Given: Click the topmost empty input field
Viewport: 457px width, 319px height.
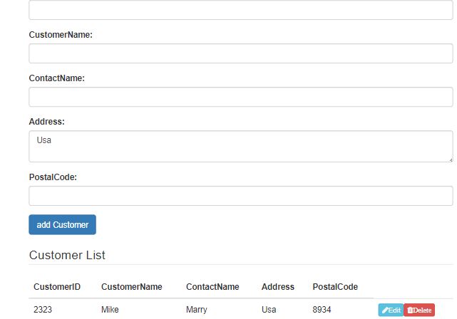Looking at the screenshot, I should click(240, 10).
